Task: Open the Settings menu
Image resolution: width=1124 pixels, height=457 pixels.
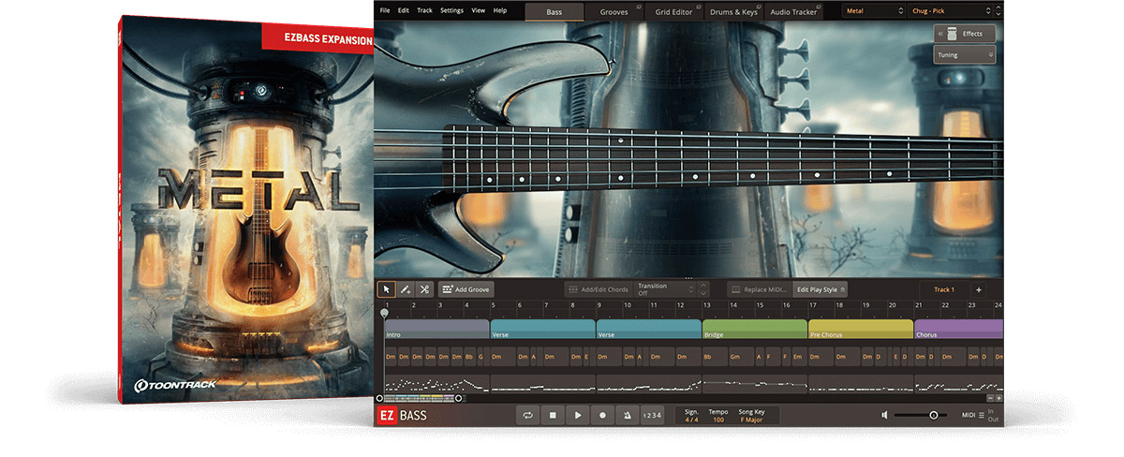Action: pos(451,10)
